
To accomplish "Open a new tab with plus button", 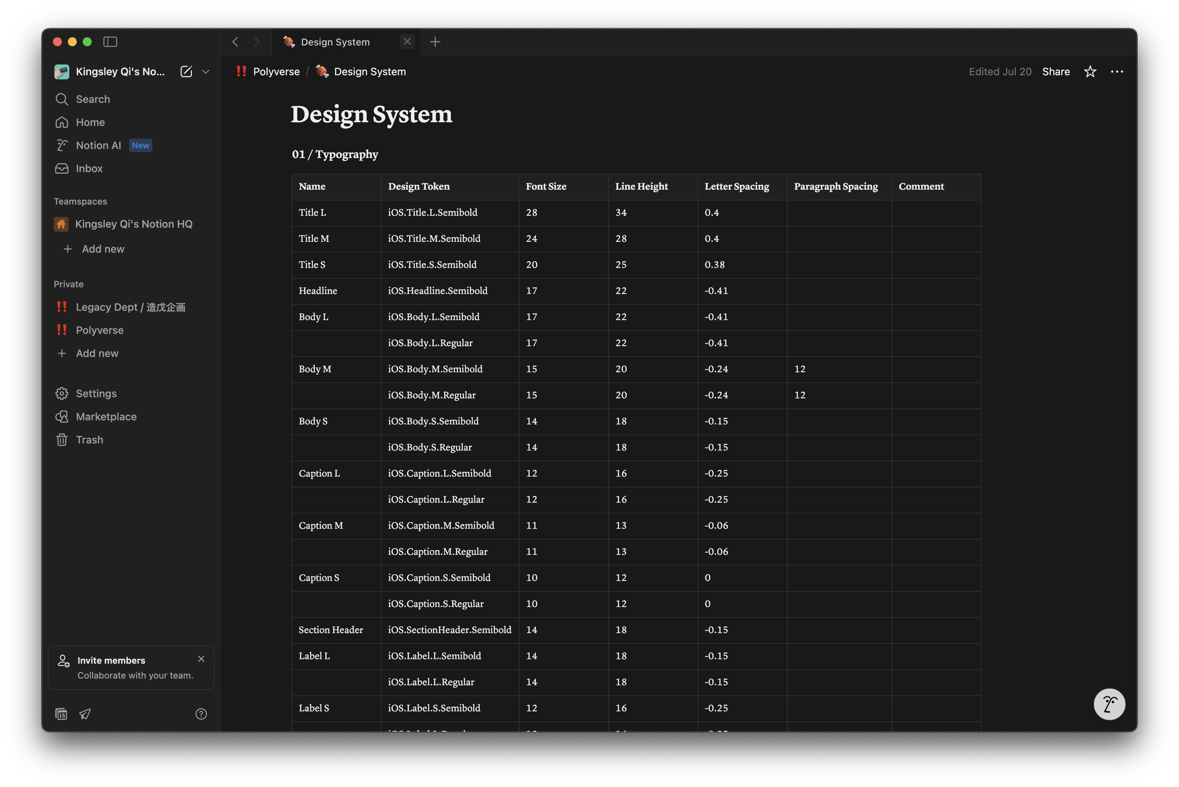I will (435, 42).
